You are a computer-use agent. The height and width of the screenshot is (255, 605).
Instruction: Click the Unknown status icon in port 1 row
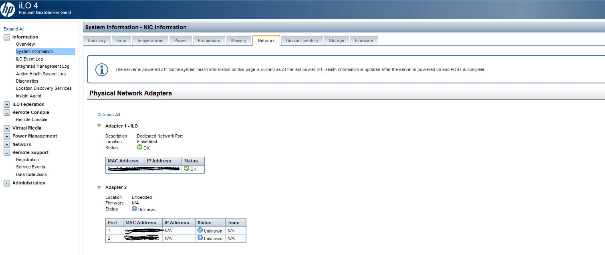pos(200,230)
